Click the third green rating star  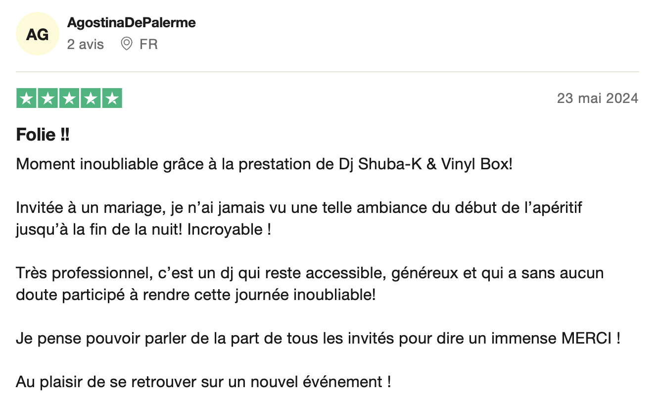(69, 98)
